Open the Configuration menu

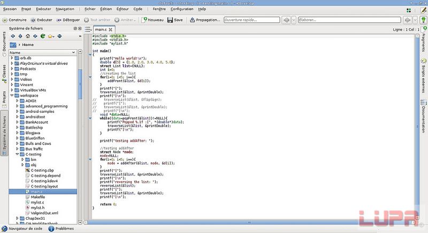click(182, 9)
